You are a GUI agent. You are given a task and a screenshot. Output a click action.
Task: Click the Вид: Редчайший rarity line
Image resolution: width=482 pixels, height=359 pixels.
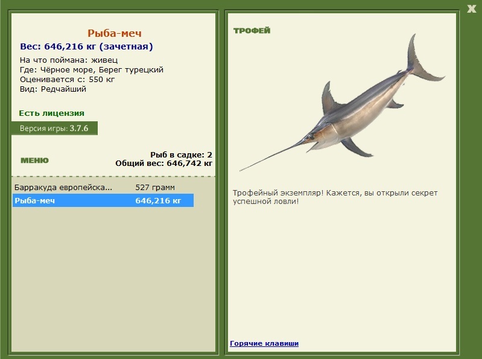click(x=53, y=89)
